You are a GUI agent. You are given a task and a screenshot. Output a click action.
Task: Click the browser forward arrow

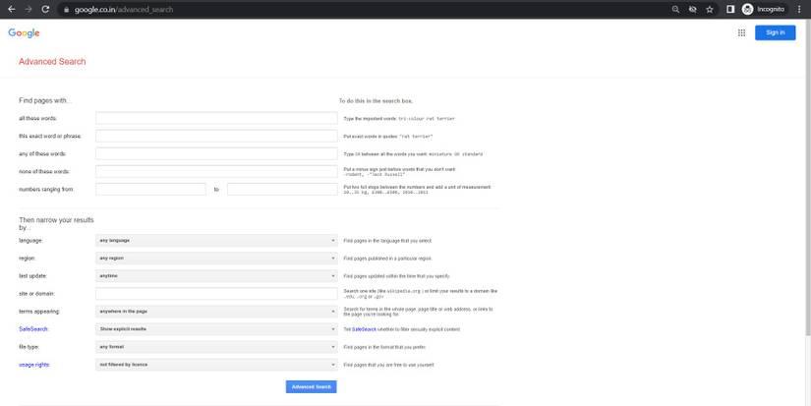click(x=29, y=9)
